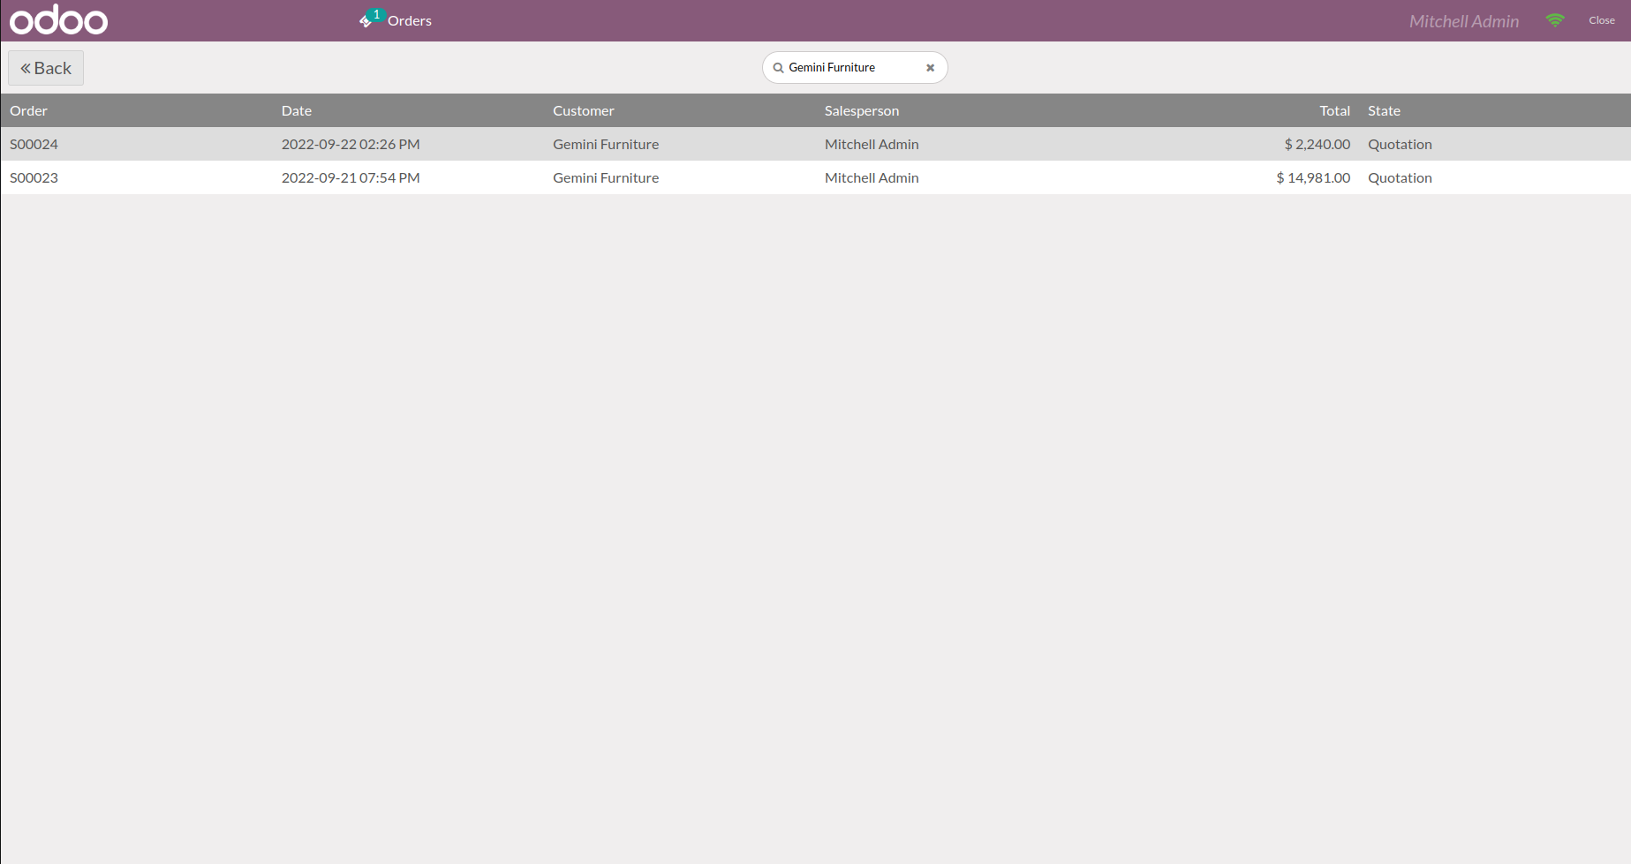The image size is (1631, 864).
Task: Click the Customer column header
Action: [583, 110]
